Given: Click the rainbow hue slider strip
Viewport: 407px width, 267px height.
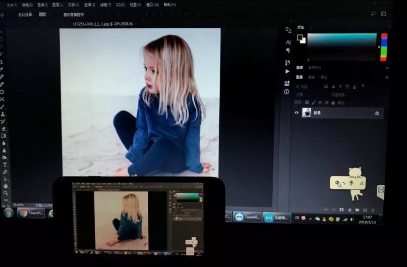Looking at the screenshot, I should [384, 47].
